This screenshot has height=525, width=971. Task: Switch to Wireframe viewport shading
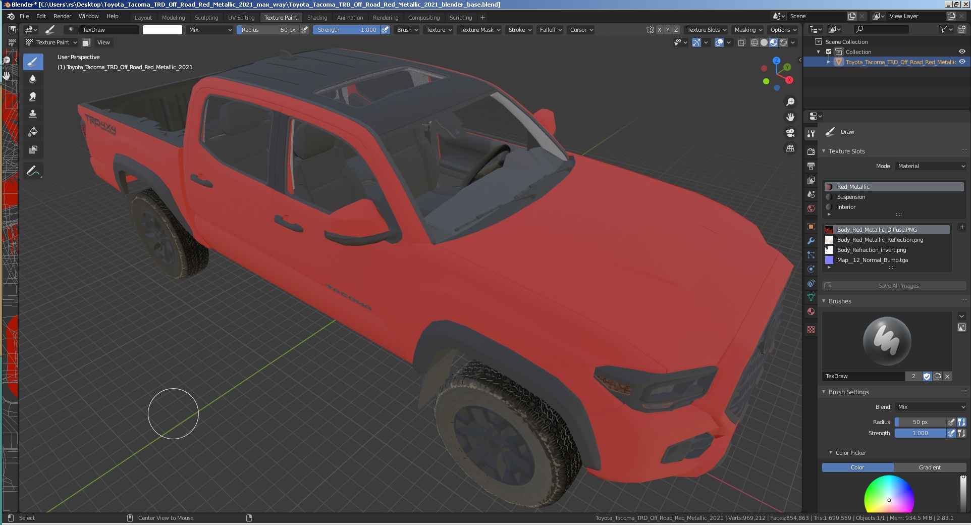tap(754, 42)
